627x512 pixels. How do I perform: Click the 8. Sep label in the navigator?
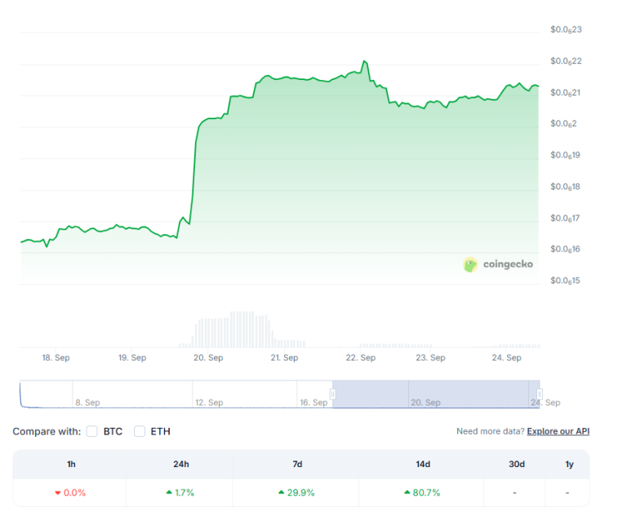click(x=87, y=403)
